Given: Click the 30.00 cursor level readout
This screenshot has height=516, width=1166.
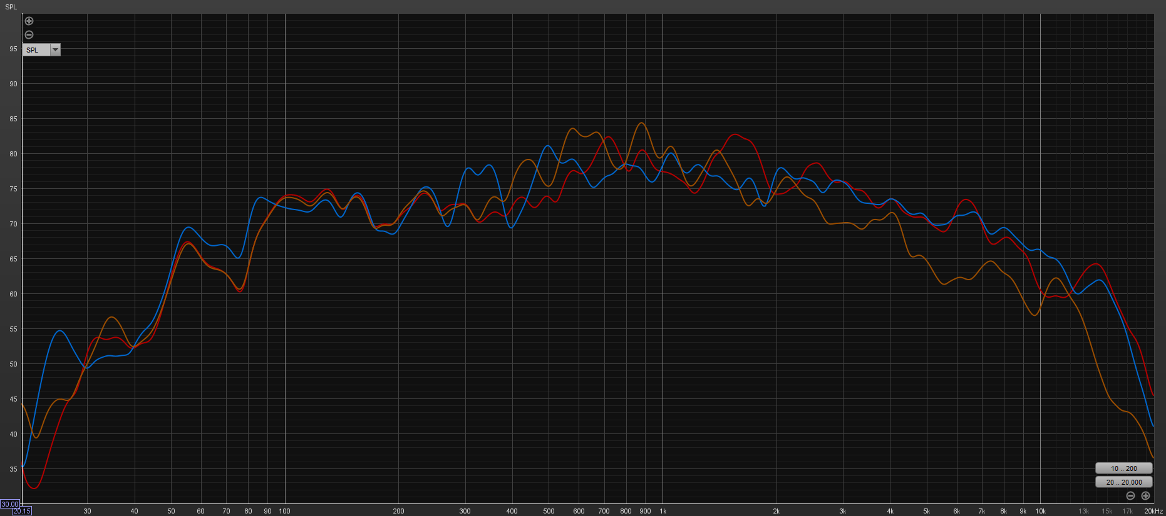Looking at the screenshot, I should tap(10, 504).
